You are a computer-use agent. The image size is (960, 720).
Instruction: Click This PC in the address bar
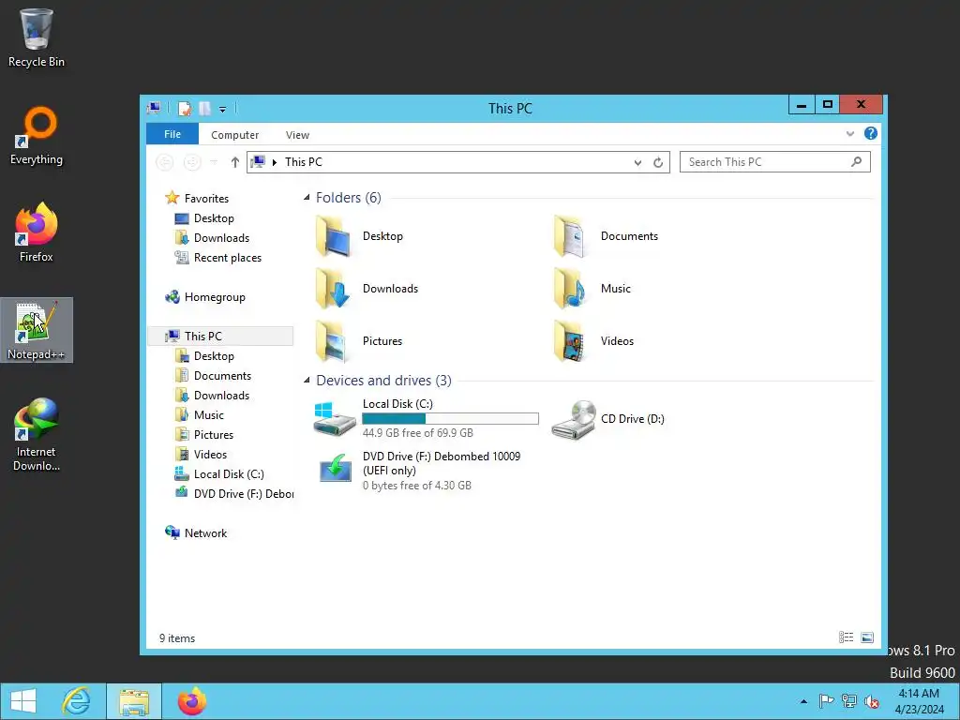point(303,162)
